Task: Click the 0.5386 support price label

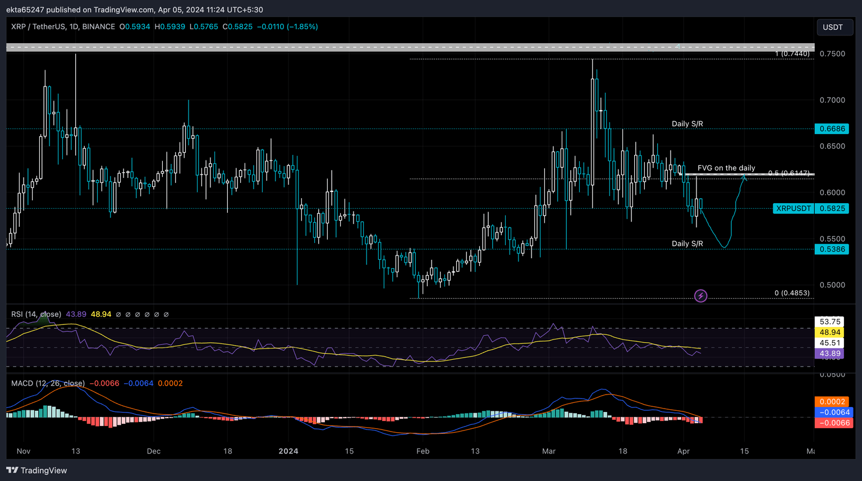Action: 831,249
